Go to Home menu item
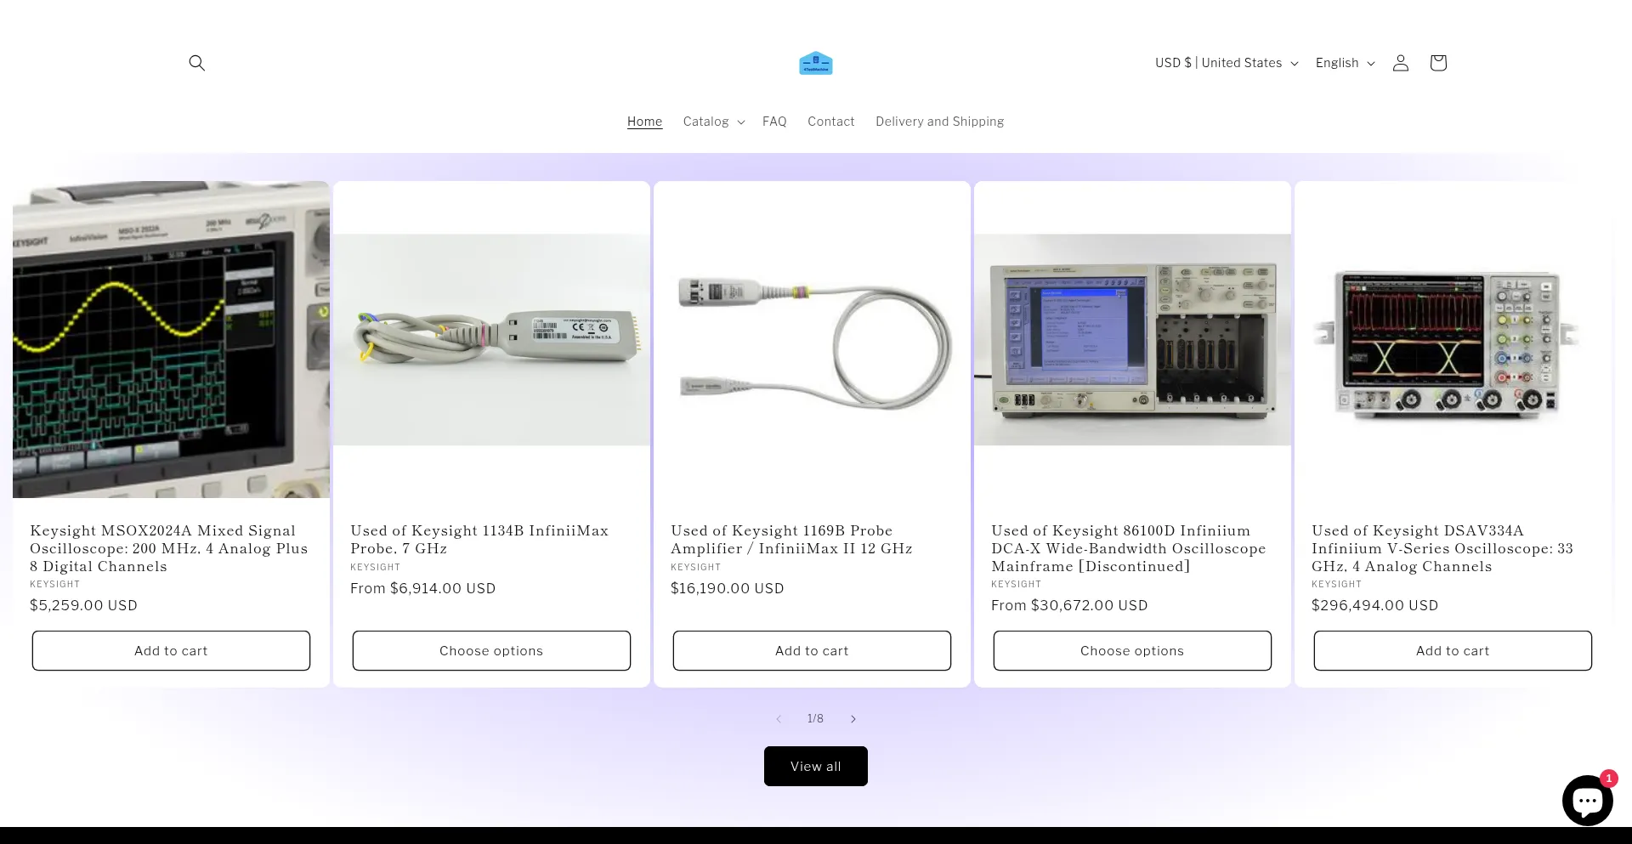The image size is (1632, 844). click(644, 122)
